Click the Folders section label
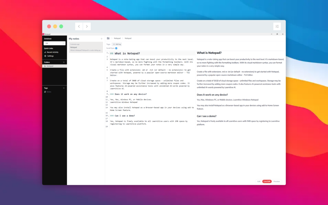Viewport: 328px width, 205px height. [x=47, y=62]
